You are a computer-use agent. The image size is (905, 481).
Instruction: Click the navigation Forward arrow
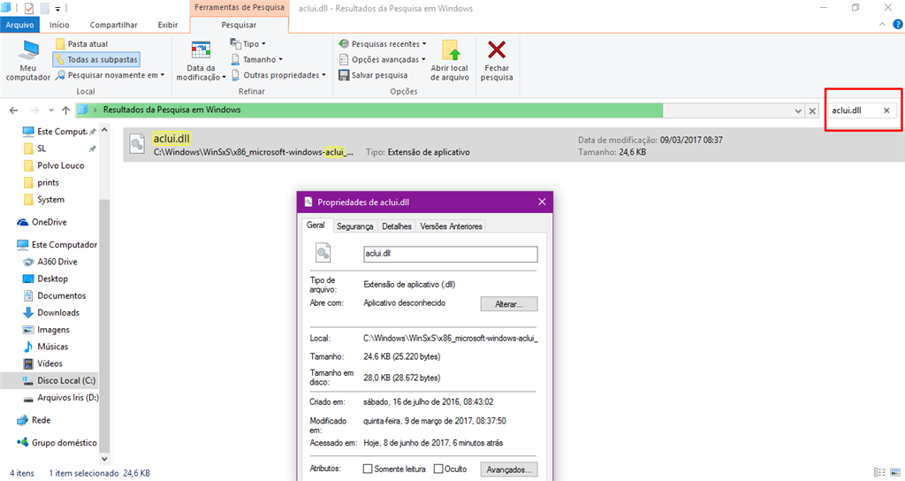click(x=34, y=111)
